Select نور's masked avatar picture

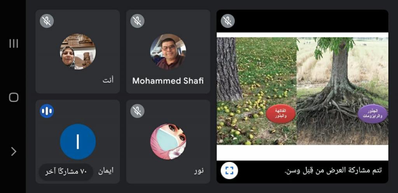point(168,141)
